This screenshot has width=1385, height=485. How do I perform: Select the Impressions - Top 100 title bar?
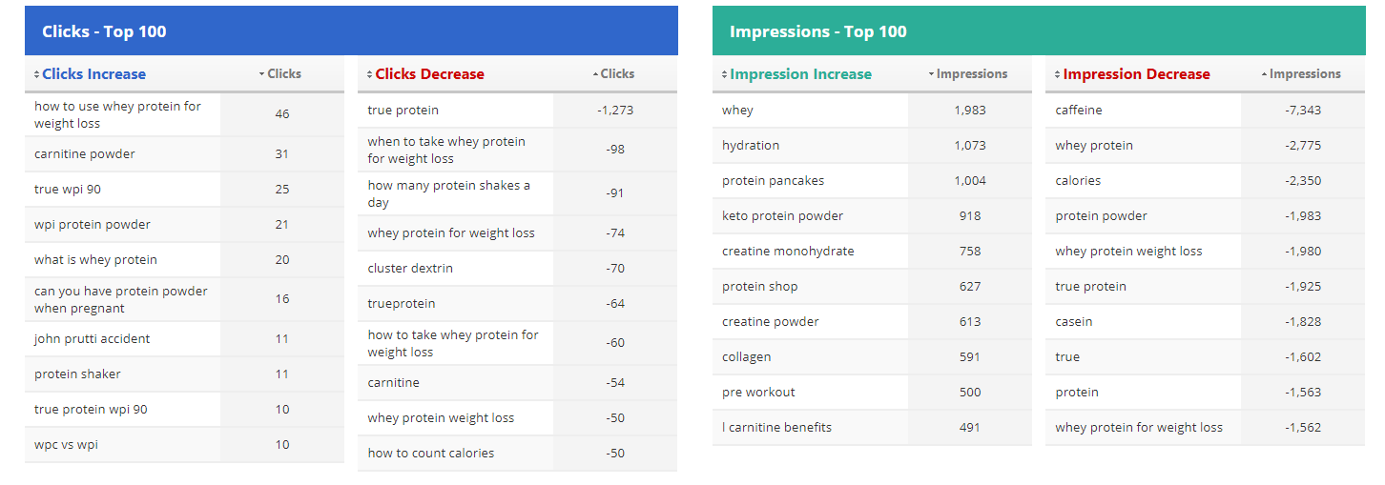click(x=1039, y=31)
